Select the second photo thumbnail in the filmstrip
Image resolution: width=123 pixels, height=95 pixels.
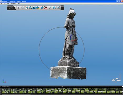tap(15, 91)
